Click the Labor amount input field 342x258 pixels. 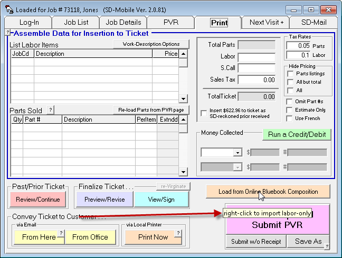click(x=256, y=57)
